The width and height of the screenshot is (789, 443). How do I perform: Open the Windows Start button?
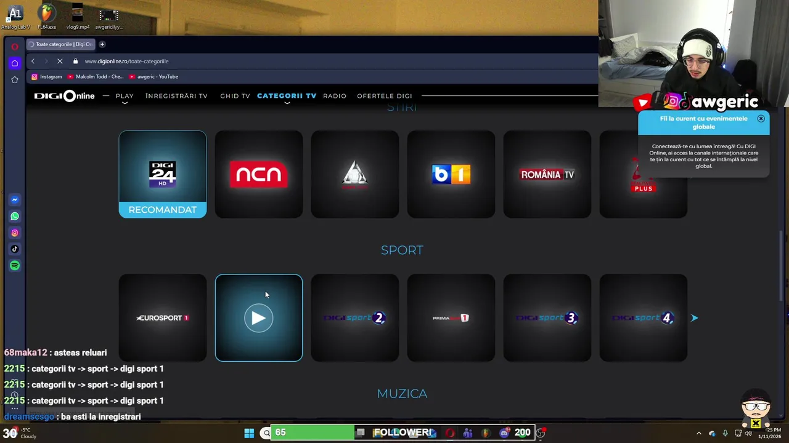[249, 433]
